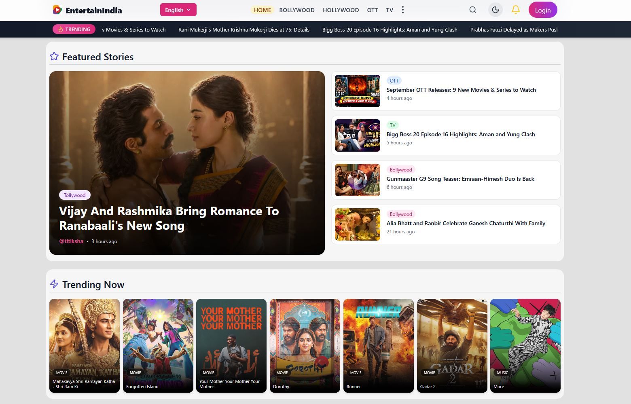Open ticker Bigg Boss 20 Episode 16 headline
The height and width of the screenshot is (404, 631).
(x=390, y=30)
